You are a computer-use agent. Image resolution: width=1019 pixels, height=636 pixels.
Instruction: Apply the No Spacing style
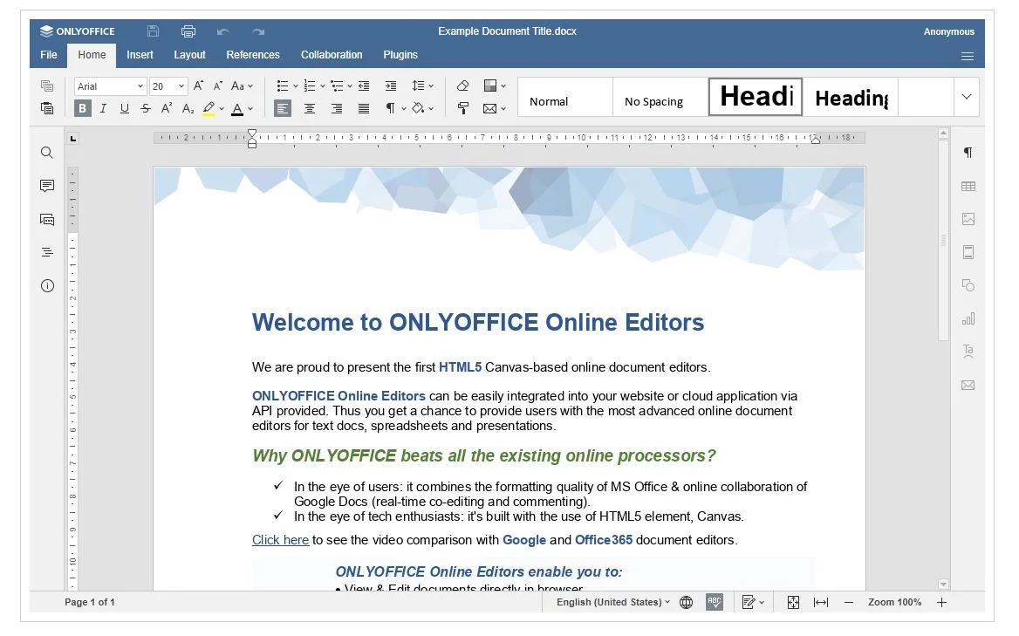pos(660,98)
